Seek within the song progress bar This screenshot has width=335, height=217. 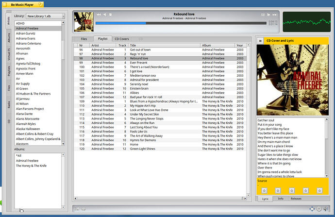coord(181,23)
